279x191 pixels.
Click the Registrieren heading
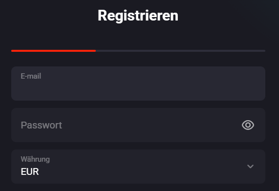coord(138,16)
